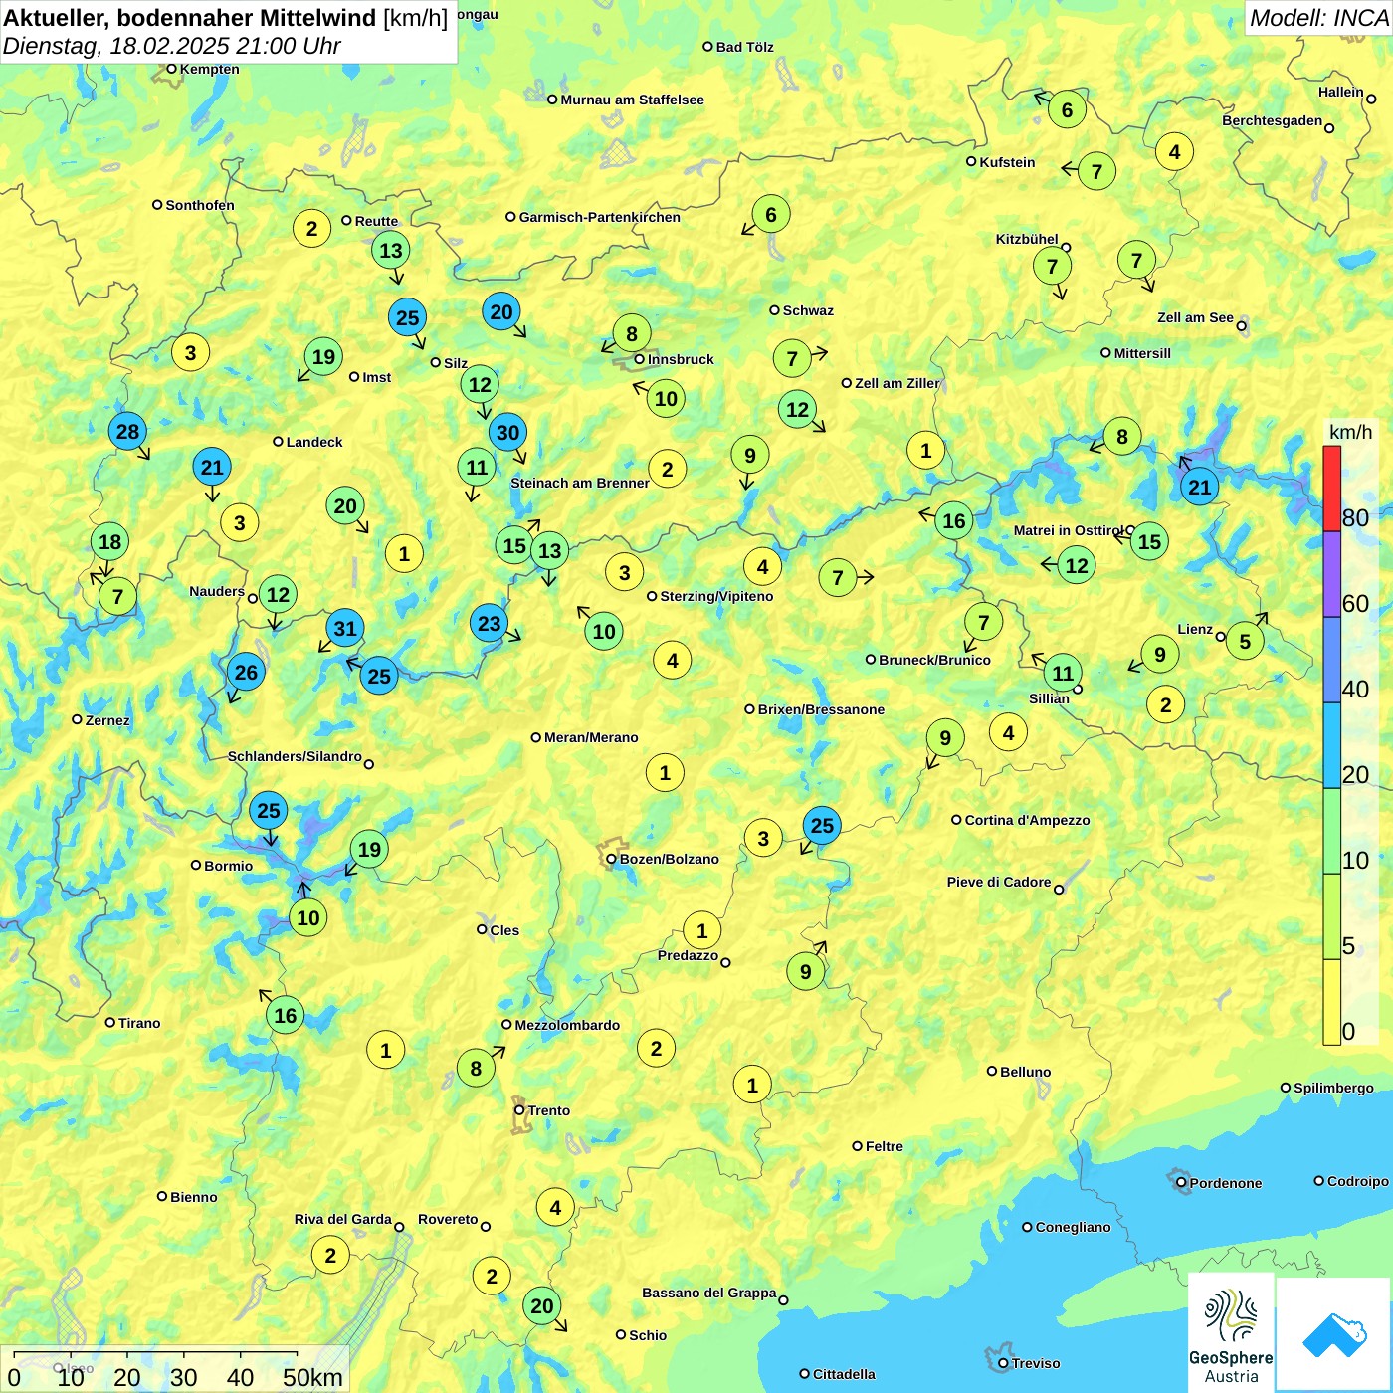The width and height of the screenshot is (1393, 1393).
Task: Click the 23 km/h wind marker
Action: (489, 623)
